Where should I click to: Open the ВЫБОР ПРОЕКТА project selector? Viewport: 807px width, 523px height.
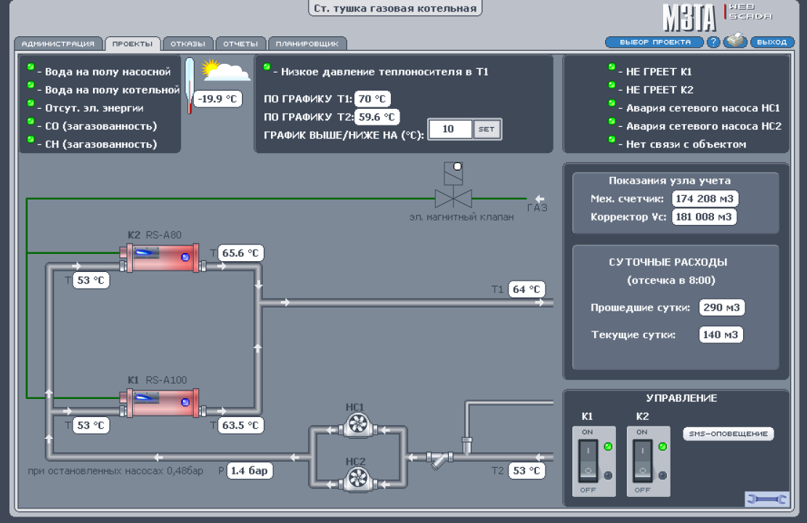click(654, 42)
